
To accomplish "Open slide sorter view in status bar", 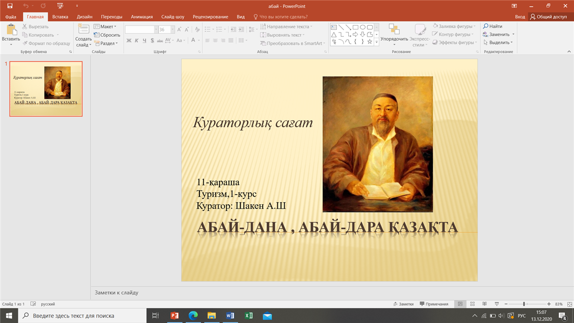I will click(x=472, y=304).
